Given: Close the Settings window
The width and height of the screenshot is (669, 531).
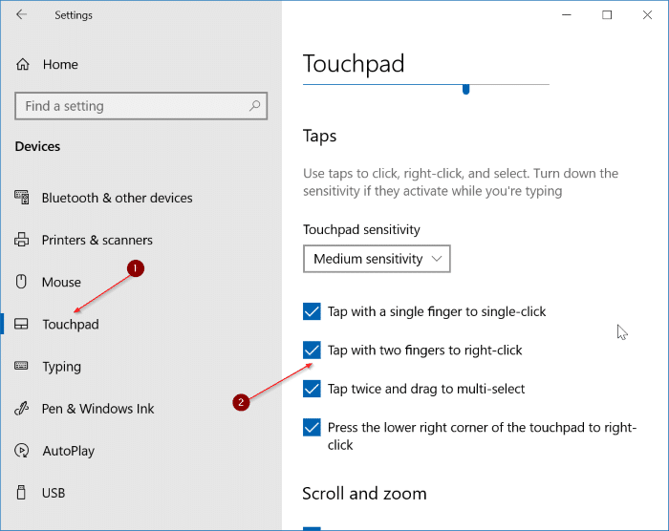Looking at the screenshot, I should pyautogui.click(x=647, y=15).
